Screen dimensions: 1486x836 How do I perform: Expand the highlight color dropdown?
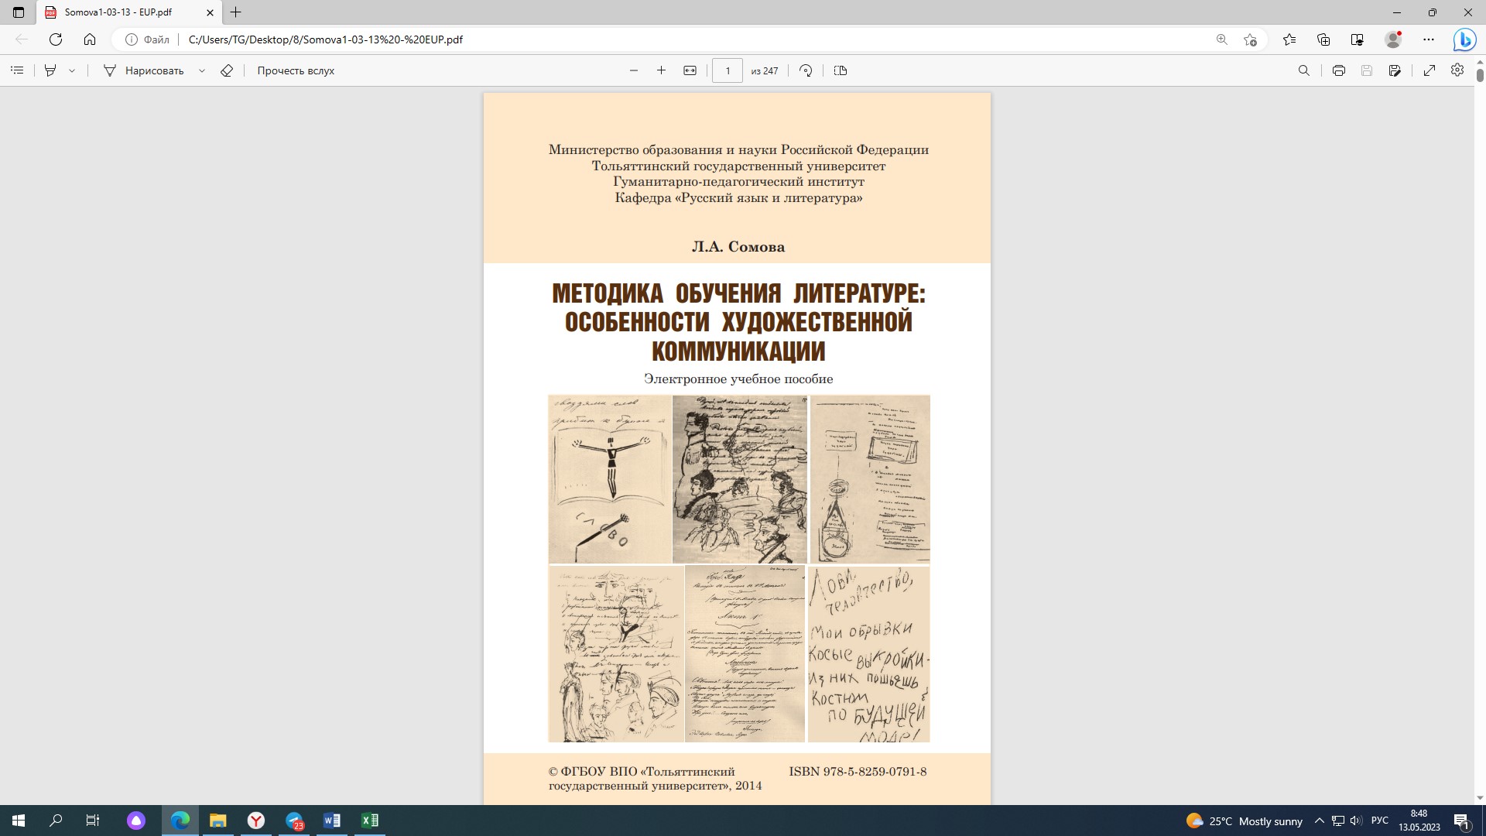click(72, 70)
